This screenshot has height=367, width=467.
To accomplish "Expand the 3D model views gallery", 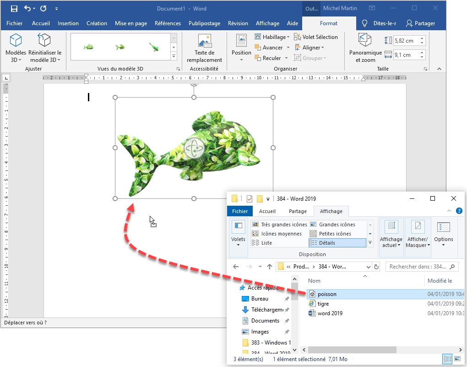I will [x=174, y=56].
